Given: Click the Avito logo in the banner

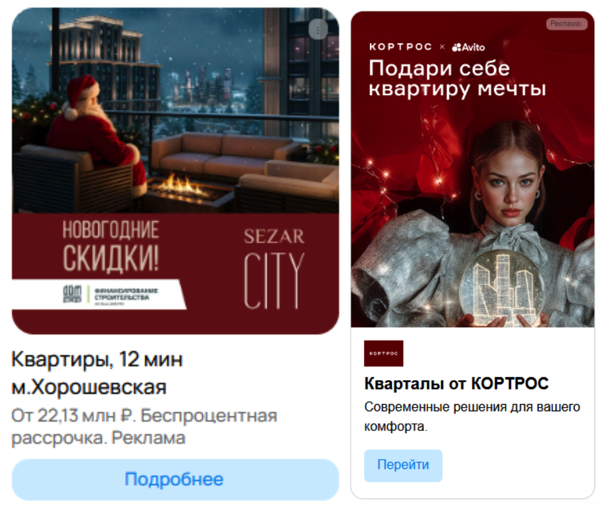Looking at the screenshot, I should pyautogui.click(x=468, y=47).
